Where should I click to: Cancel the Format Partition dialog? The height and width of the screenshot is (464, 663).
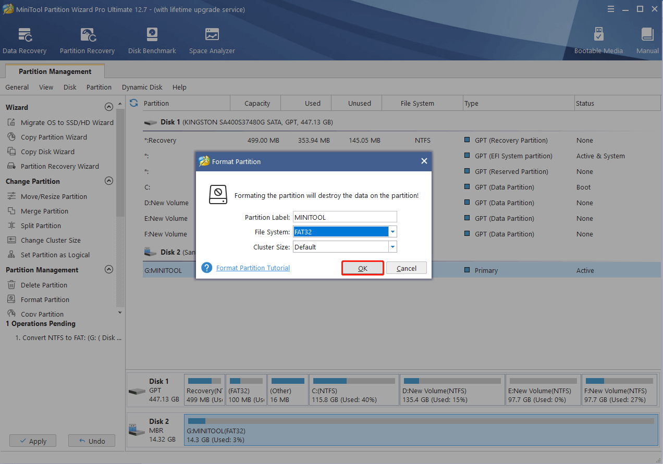407,268
